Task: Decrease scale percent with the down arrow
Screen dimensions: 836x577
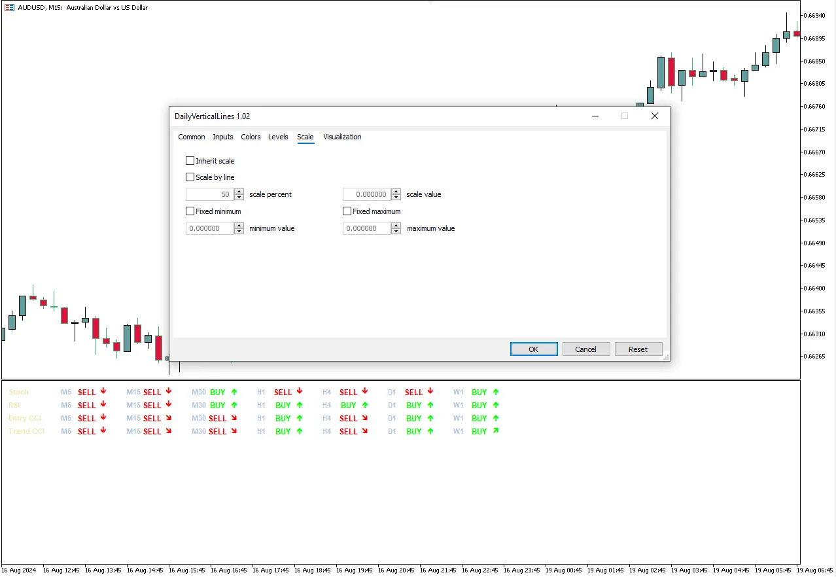Action: [239, 197]
